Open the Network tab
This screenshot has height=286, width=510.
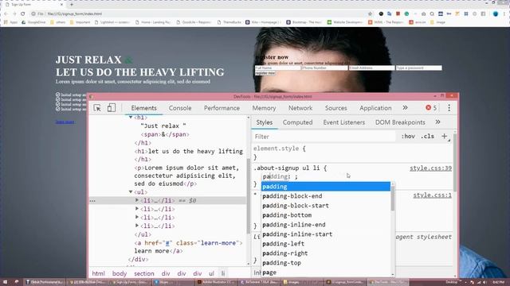point(300,108)
